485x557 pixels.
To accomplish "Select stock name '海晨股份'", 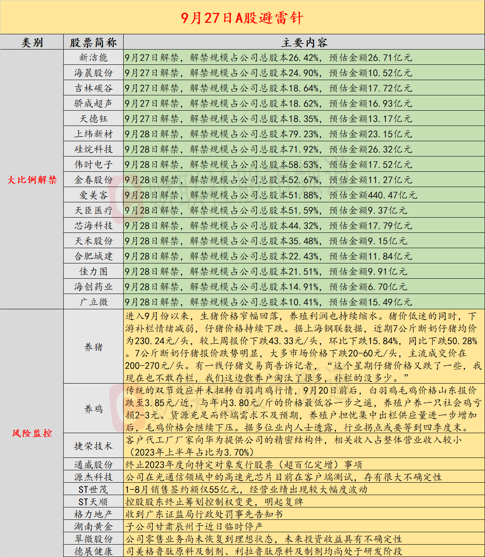I will [93, 73].
